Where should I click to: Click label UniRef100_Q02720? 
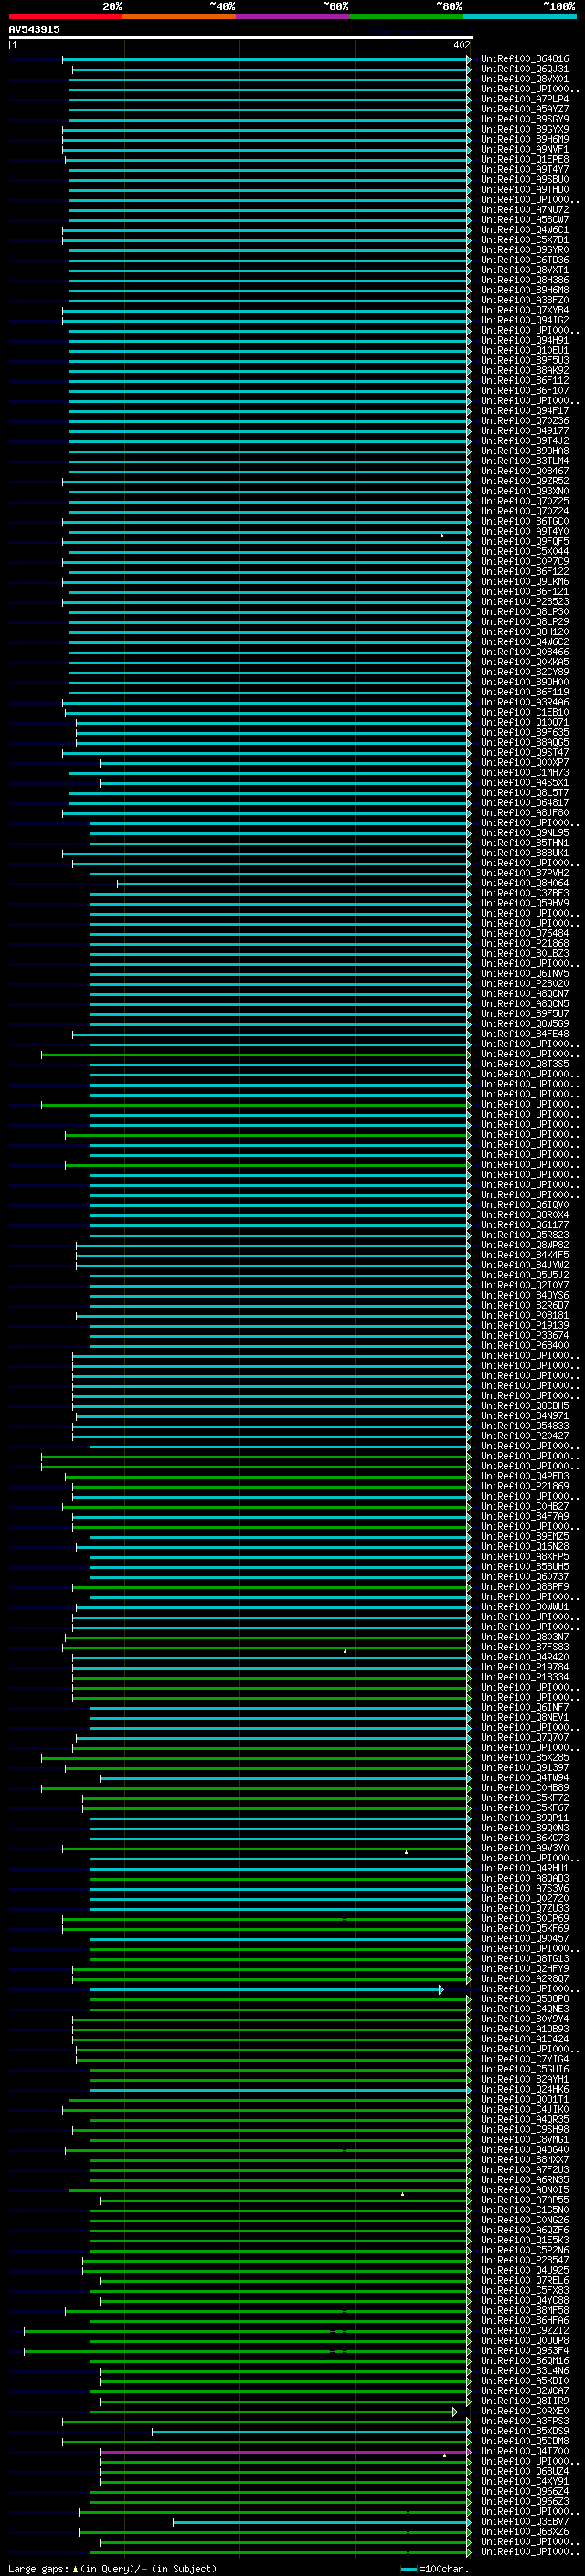525,1899
